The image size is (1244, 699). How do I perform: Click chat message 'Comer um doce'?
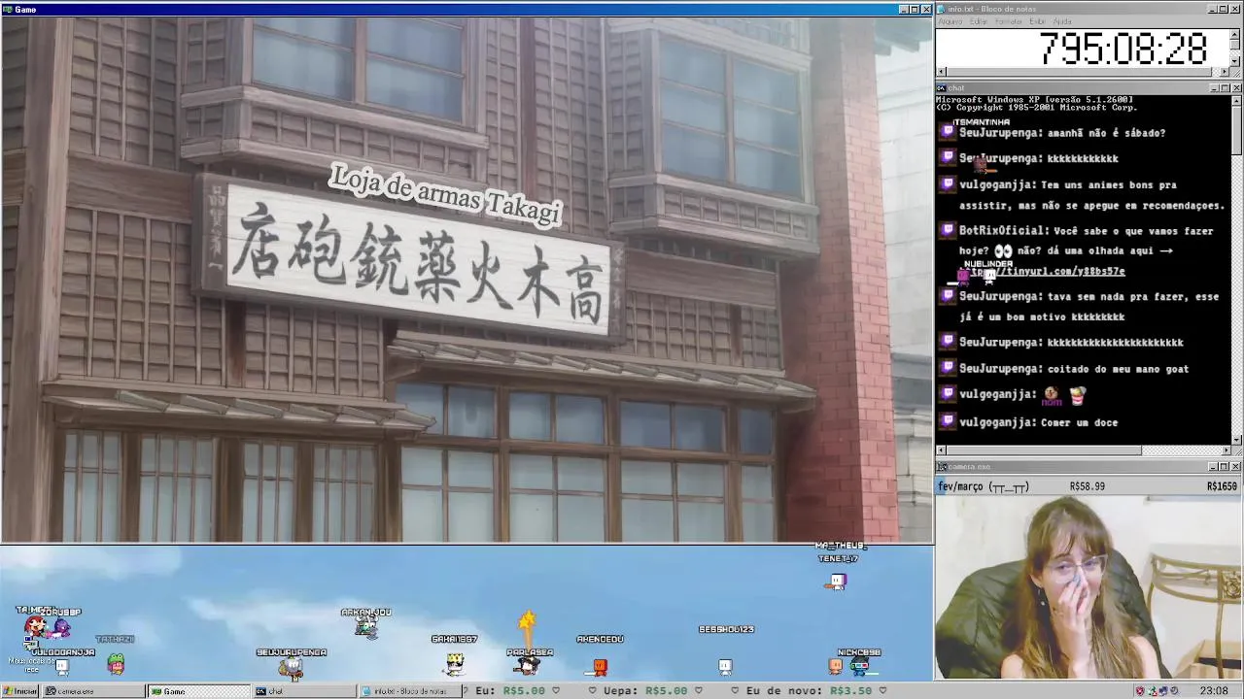coord(1079,422)
